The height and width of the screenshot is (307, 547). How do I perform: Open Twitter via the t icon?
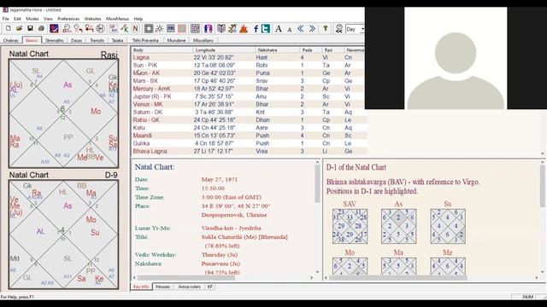pos(266,28)
